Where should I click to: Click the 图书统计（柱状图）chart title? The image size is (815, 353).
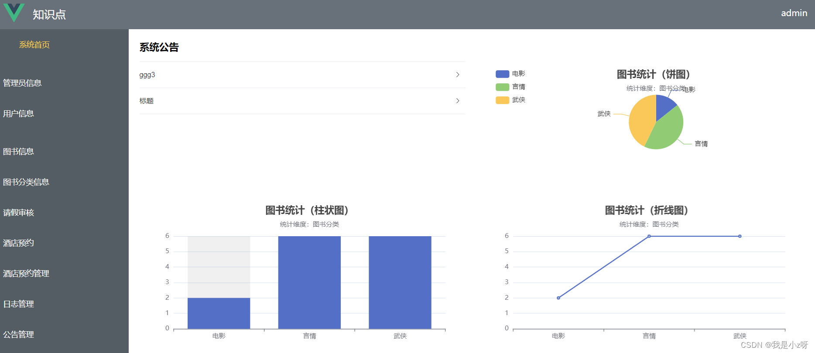(x=307, y=210)
